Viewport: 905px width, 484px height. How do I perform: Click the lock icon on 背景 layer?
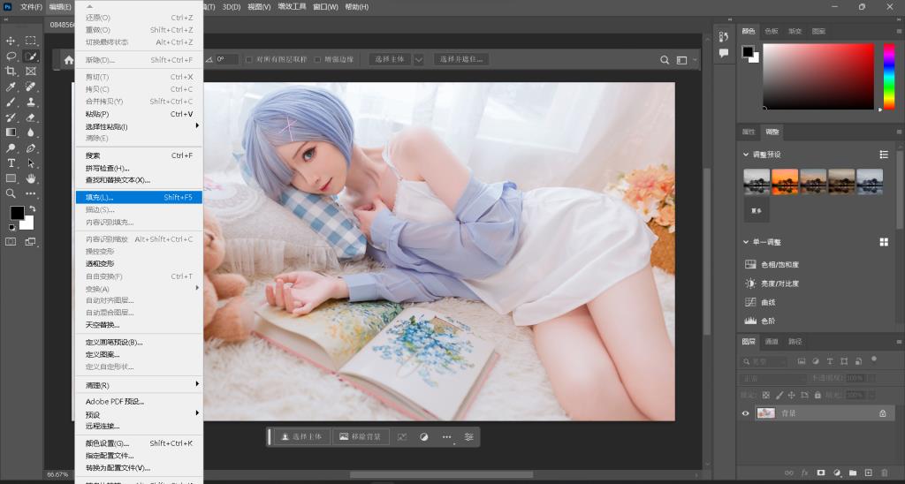[882, 412]
